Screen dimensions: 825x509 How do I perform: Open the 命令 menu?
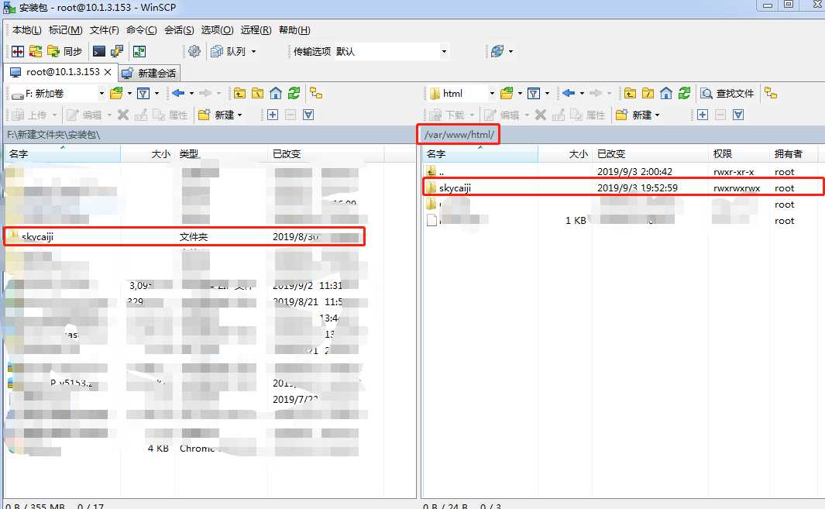(141, 30)
